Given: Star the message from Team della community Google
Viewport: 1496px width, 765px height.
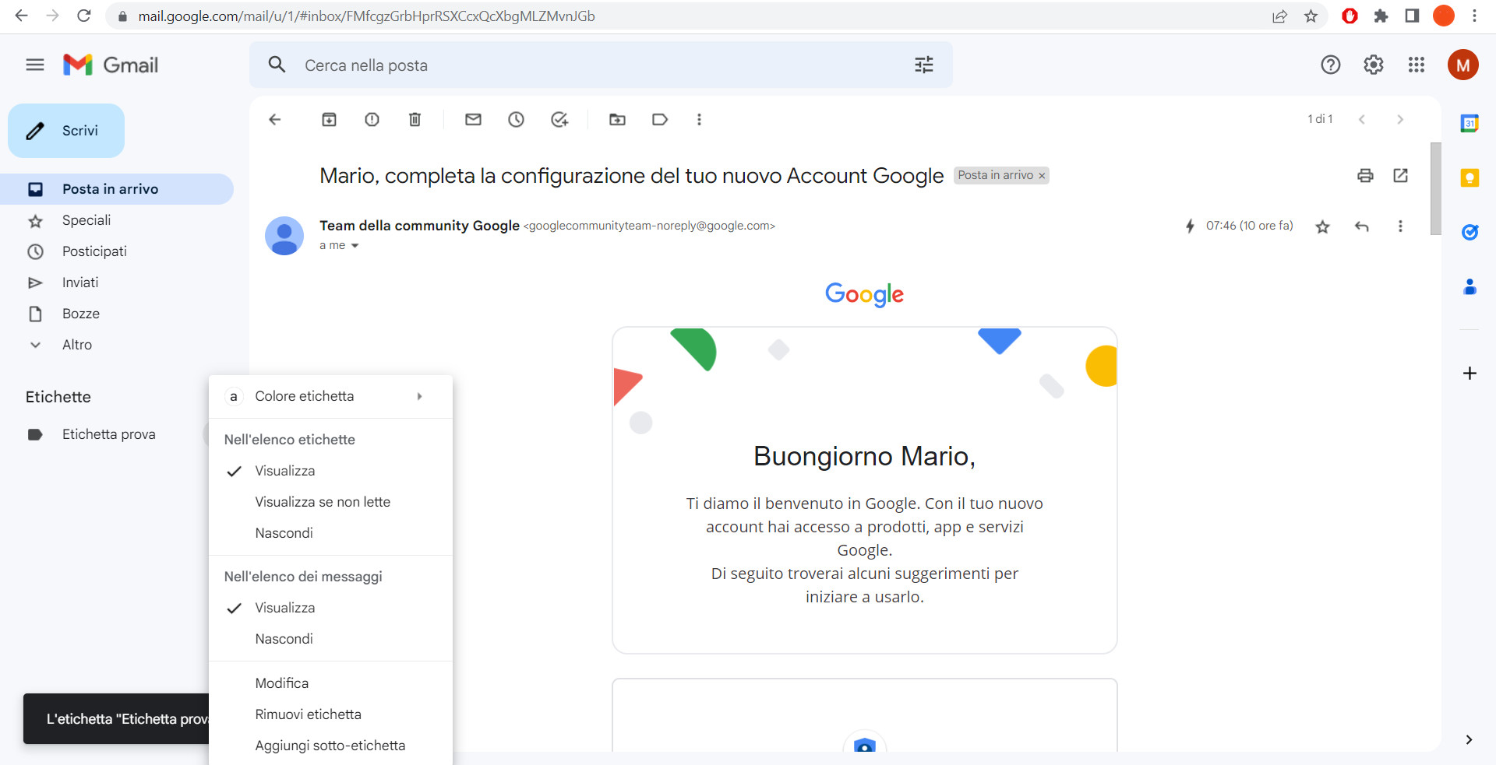Looking at the screenshot, I should point(1322,226).
